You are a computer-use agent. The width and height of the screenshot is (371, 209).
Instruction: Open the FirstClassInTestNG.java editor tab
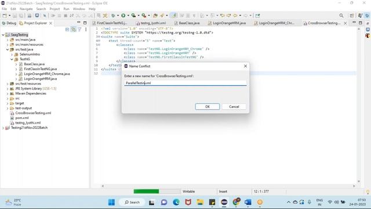coord(110,23)
